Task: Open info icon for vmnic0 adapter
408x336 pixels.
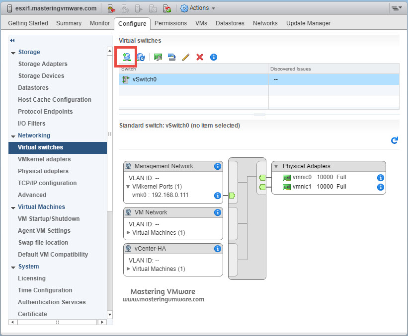Action: pos(380,178)
